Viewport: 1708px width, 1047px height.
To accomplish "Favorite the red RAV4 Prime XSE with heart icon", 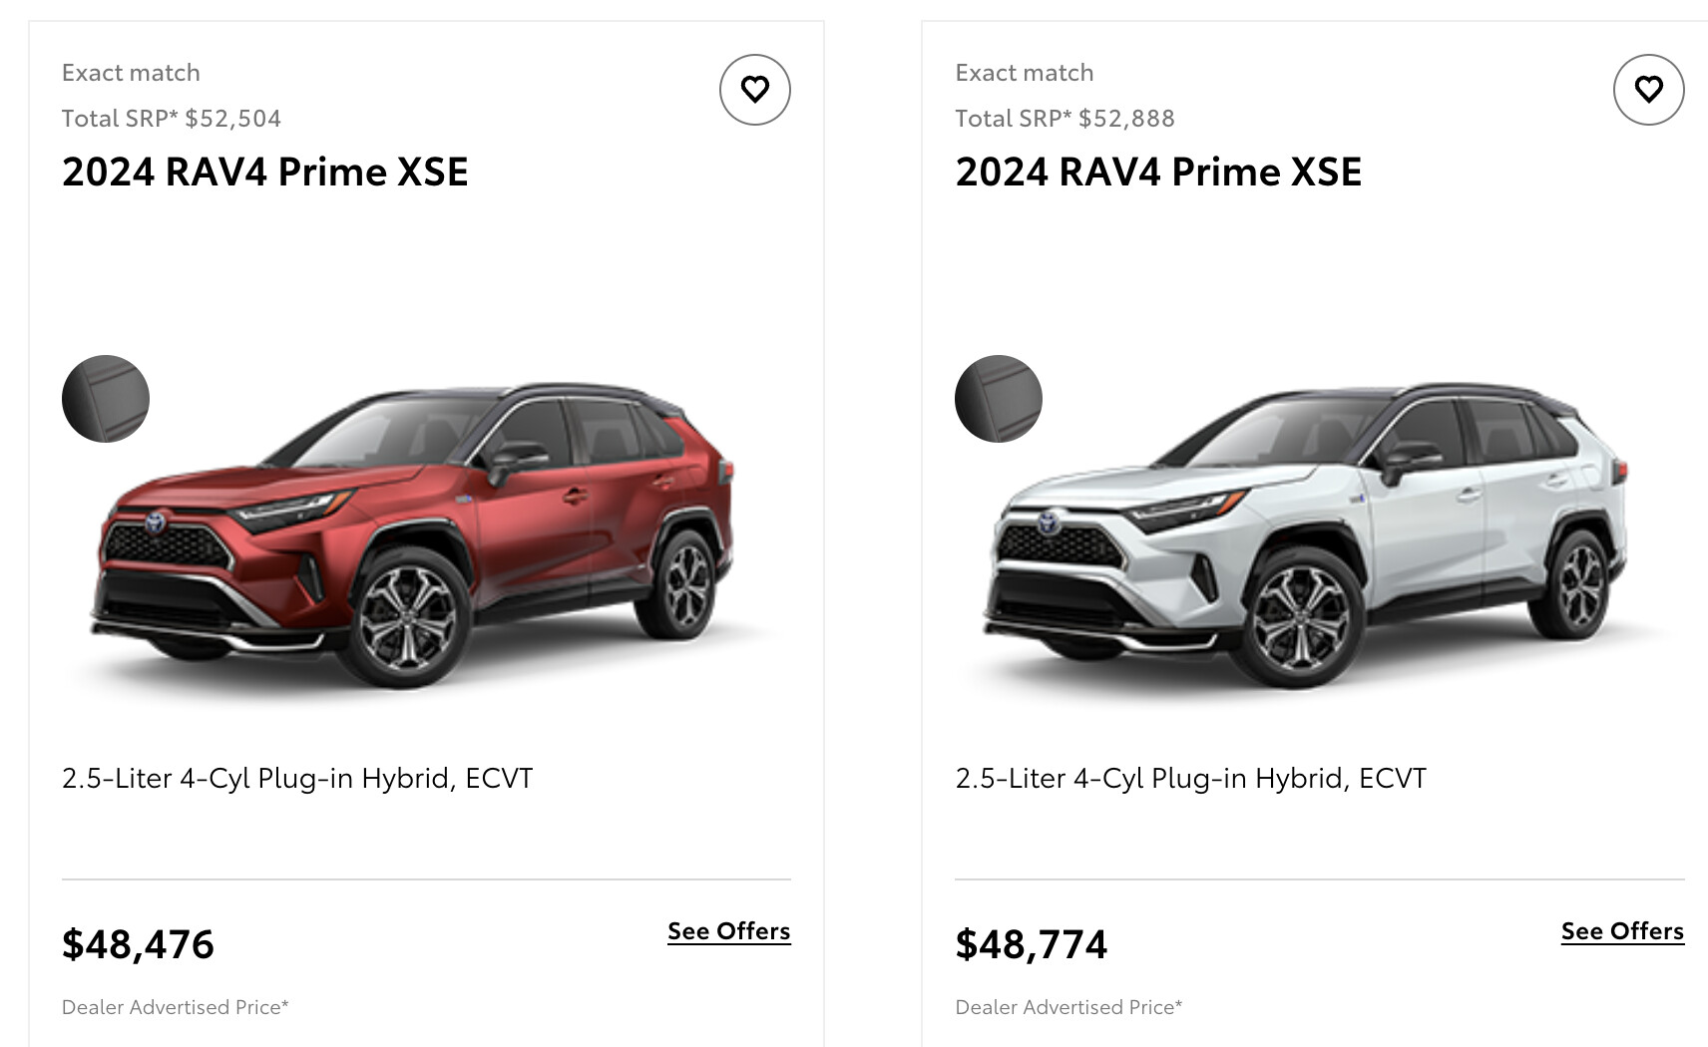I will [755, 90].
